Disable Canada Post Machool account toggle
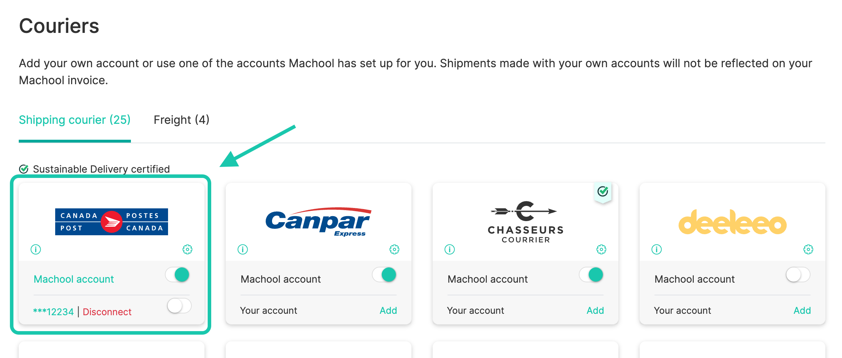 coord(178,275)
